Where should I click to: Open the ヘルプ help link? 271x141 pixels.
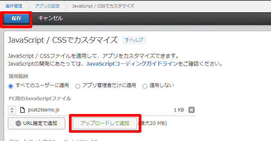point(136,40)
